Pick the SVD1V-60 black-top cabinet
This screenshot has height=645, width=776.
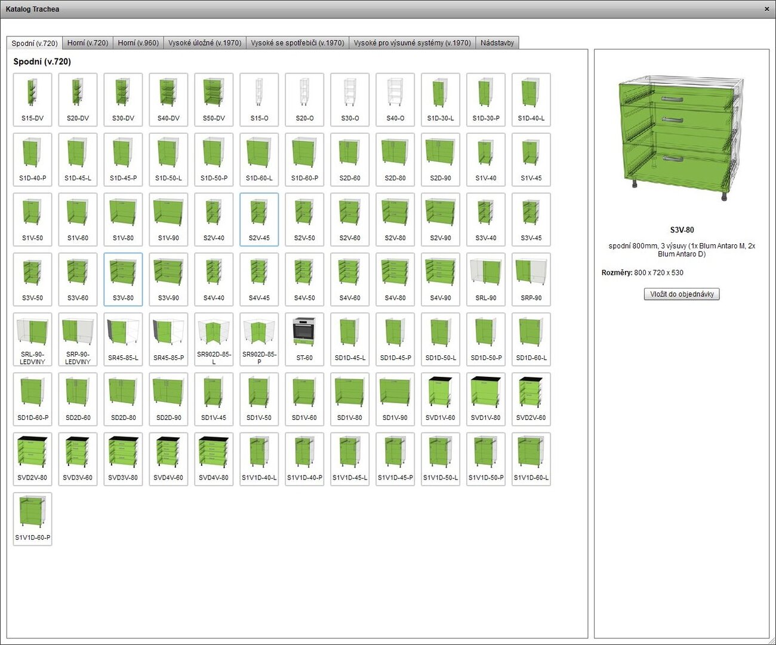point(441,399)
